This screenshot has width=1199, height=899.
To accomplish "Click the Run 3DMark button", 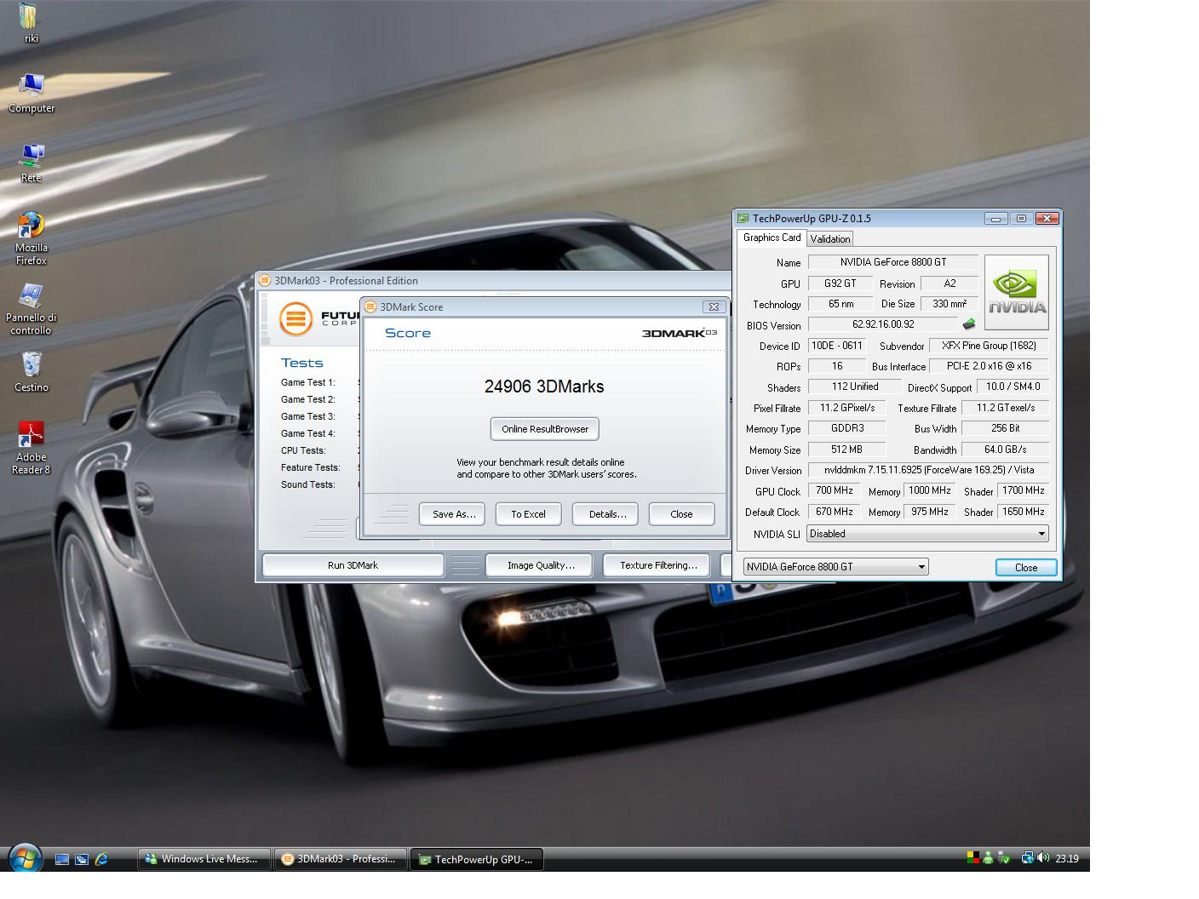I will [353, 565].
